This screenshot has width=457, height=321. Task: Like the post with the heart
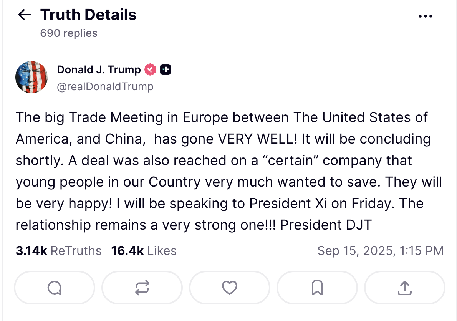click(230, 288)
